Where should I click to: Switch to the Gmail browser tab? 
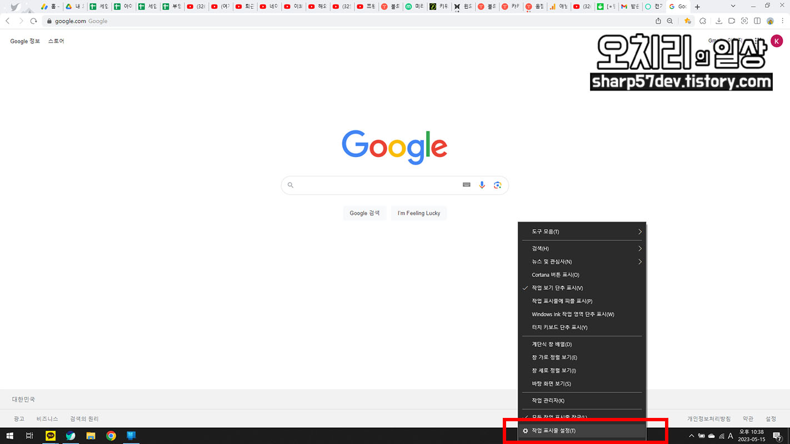(x=630, y=7)
